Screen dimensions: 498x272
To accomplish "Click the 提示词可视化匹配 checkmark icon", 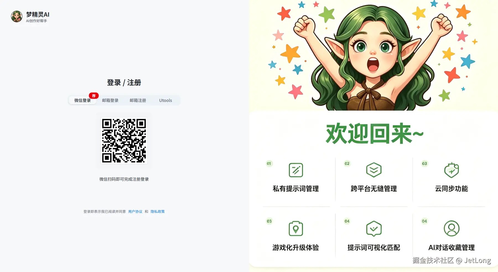I will click(374, 229).
